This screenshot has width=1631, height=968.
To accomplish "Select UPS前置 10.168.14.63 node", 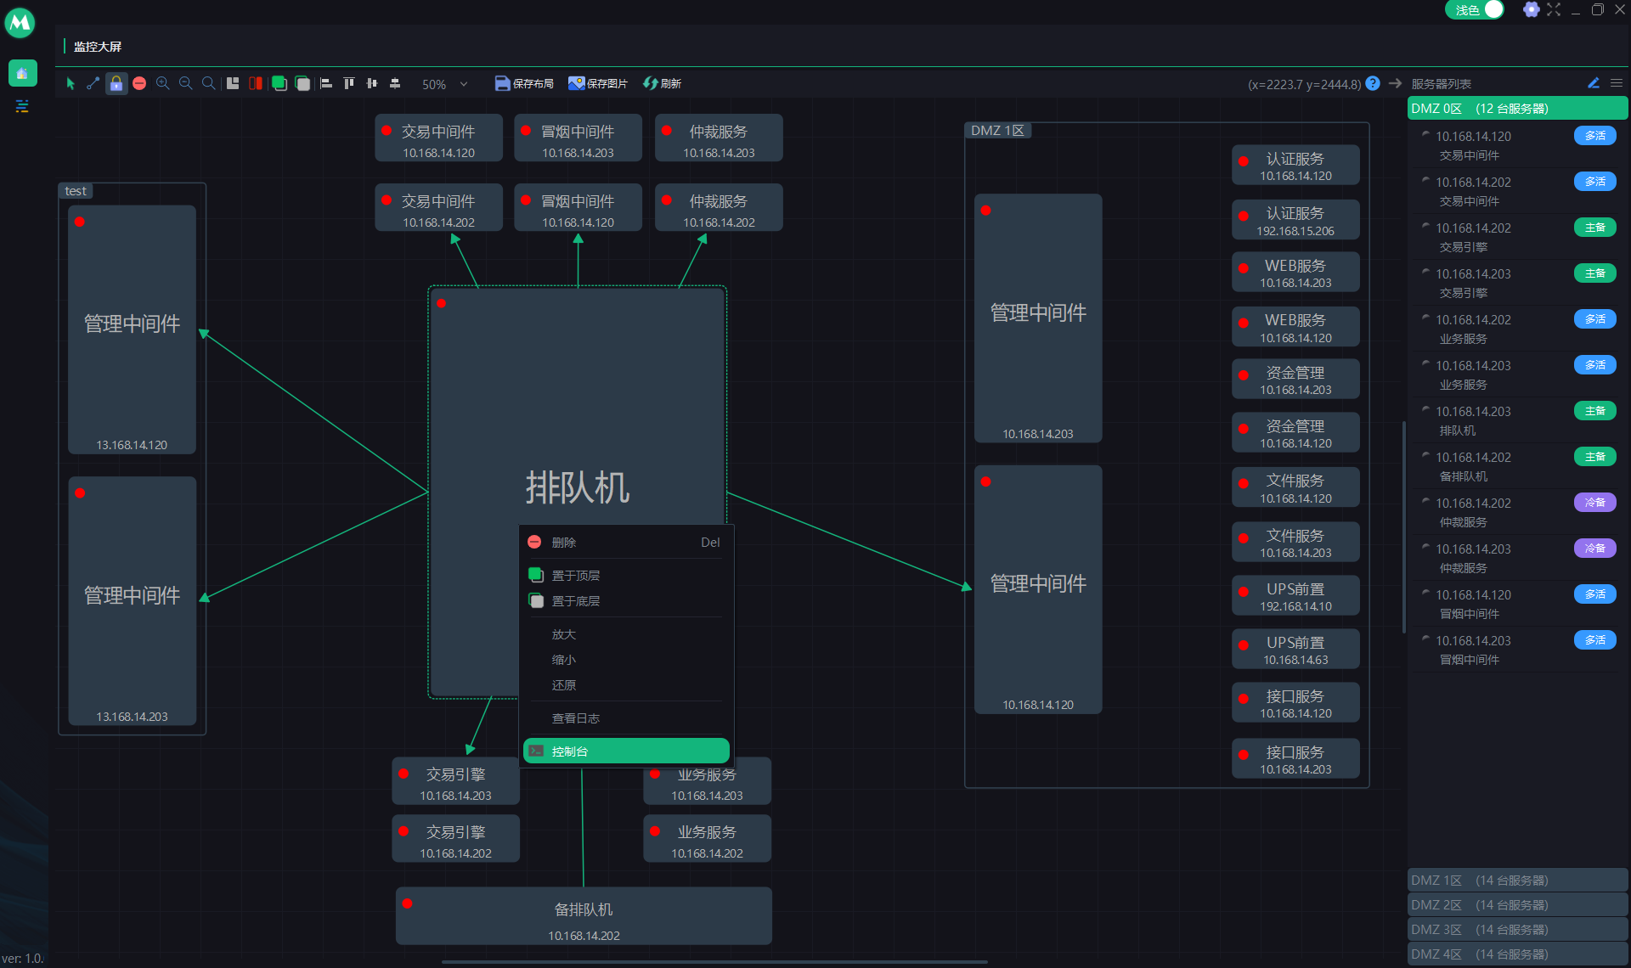I will (1295, 650).
